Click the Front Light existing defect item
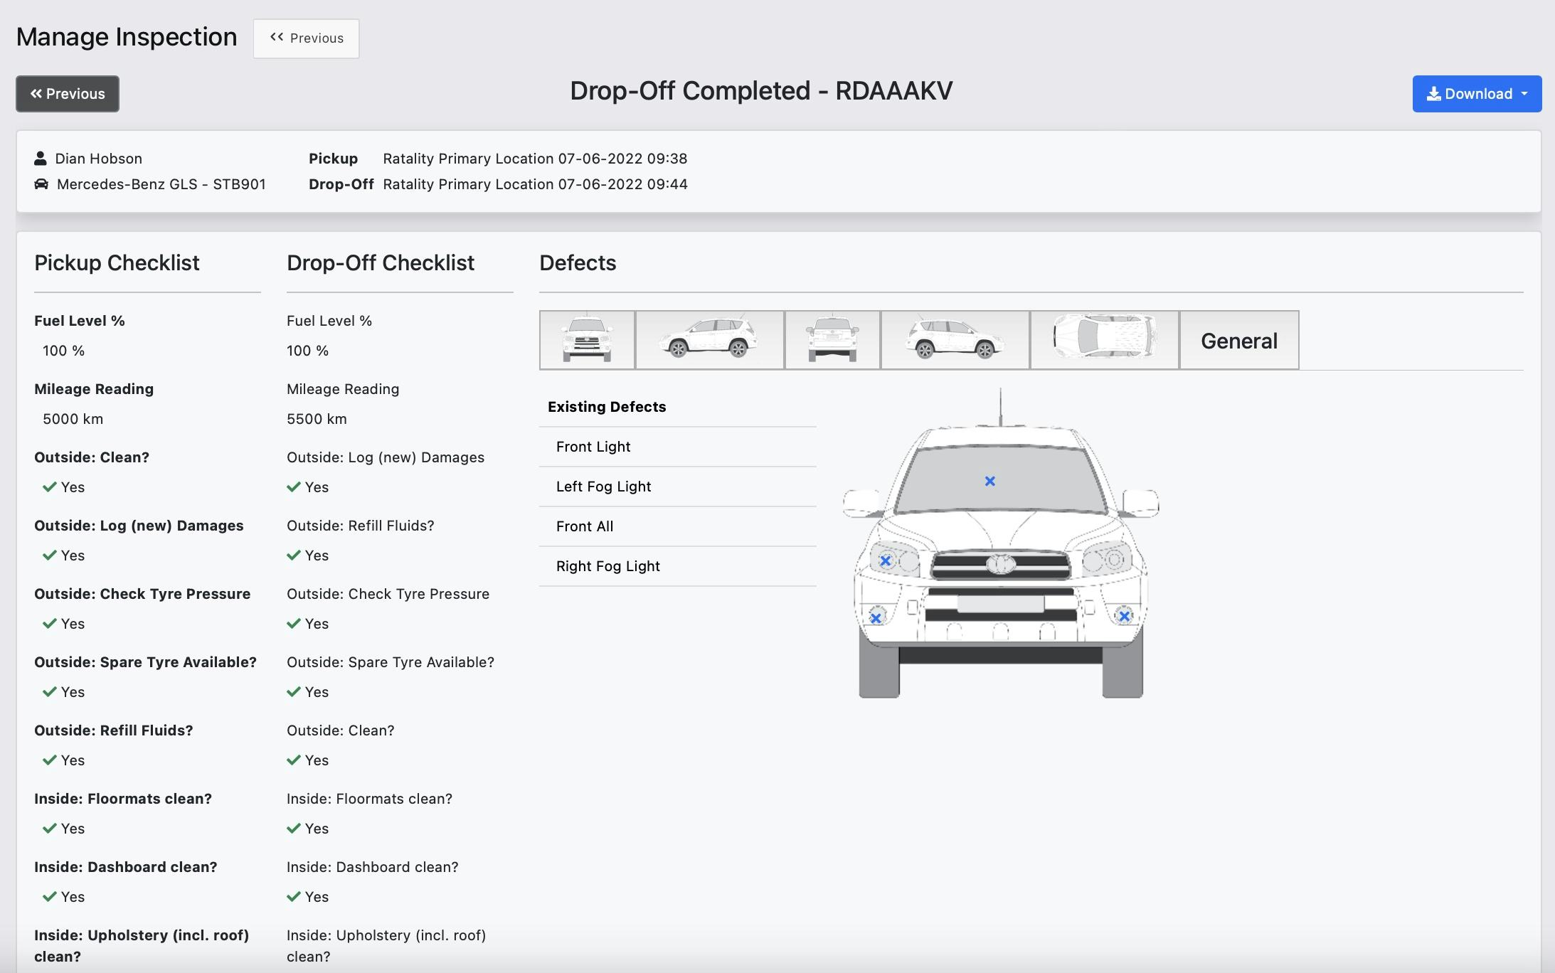Viewport: 1555px width, 973px height. click(593, 446)
